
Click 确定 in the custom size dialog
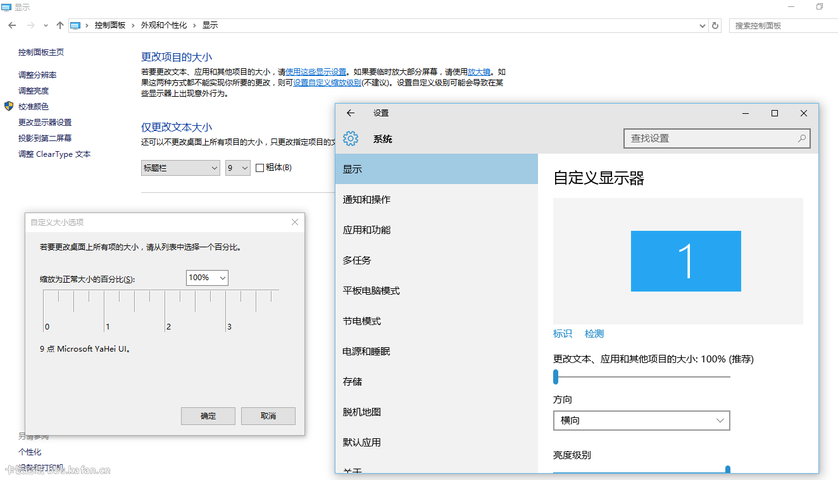click(208, 416)
